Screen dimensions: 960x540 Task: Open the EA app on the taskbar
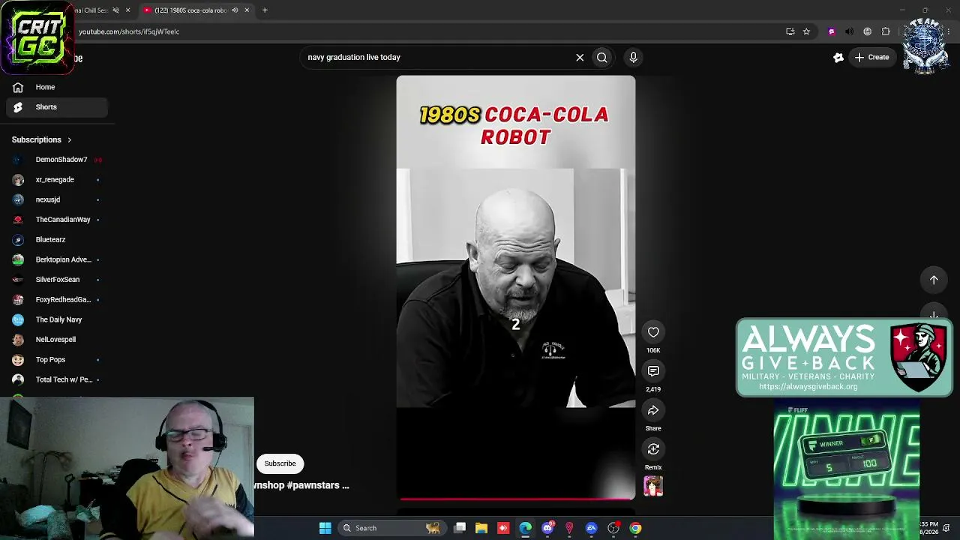(x=592, y=528)
